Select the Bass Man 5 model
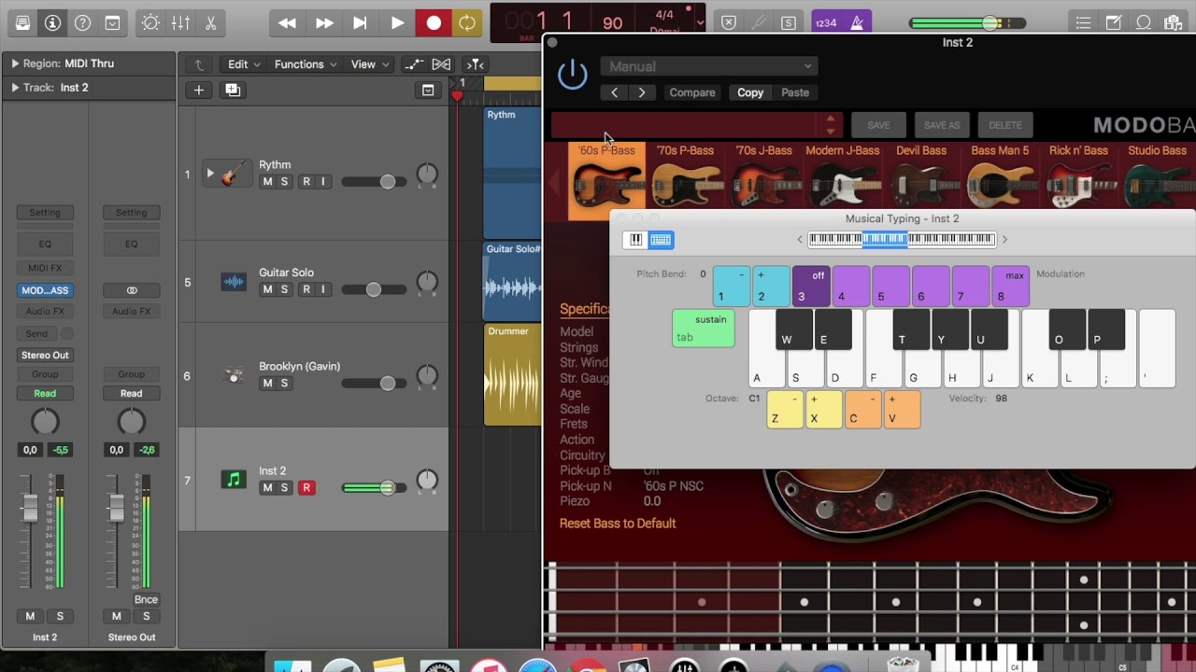1196x672 pixels. pyautogui.click(x=1000, y=181)
